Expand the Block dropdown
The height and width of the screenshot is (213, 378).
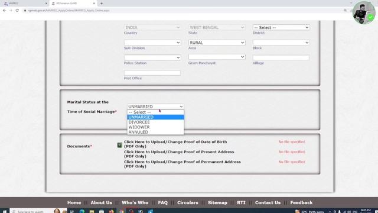[281, 43]
